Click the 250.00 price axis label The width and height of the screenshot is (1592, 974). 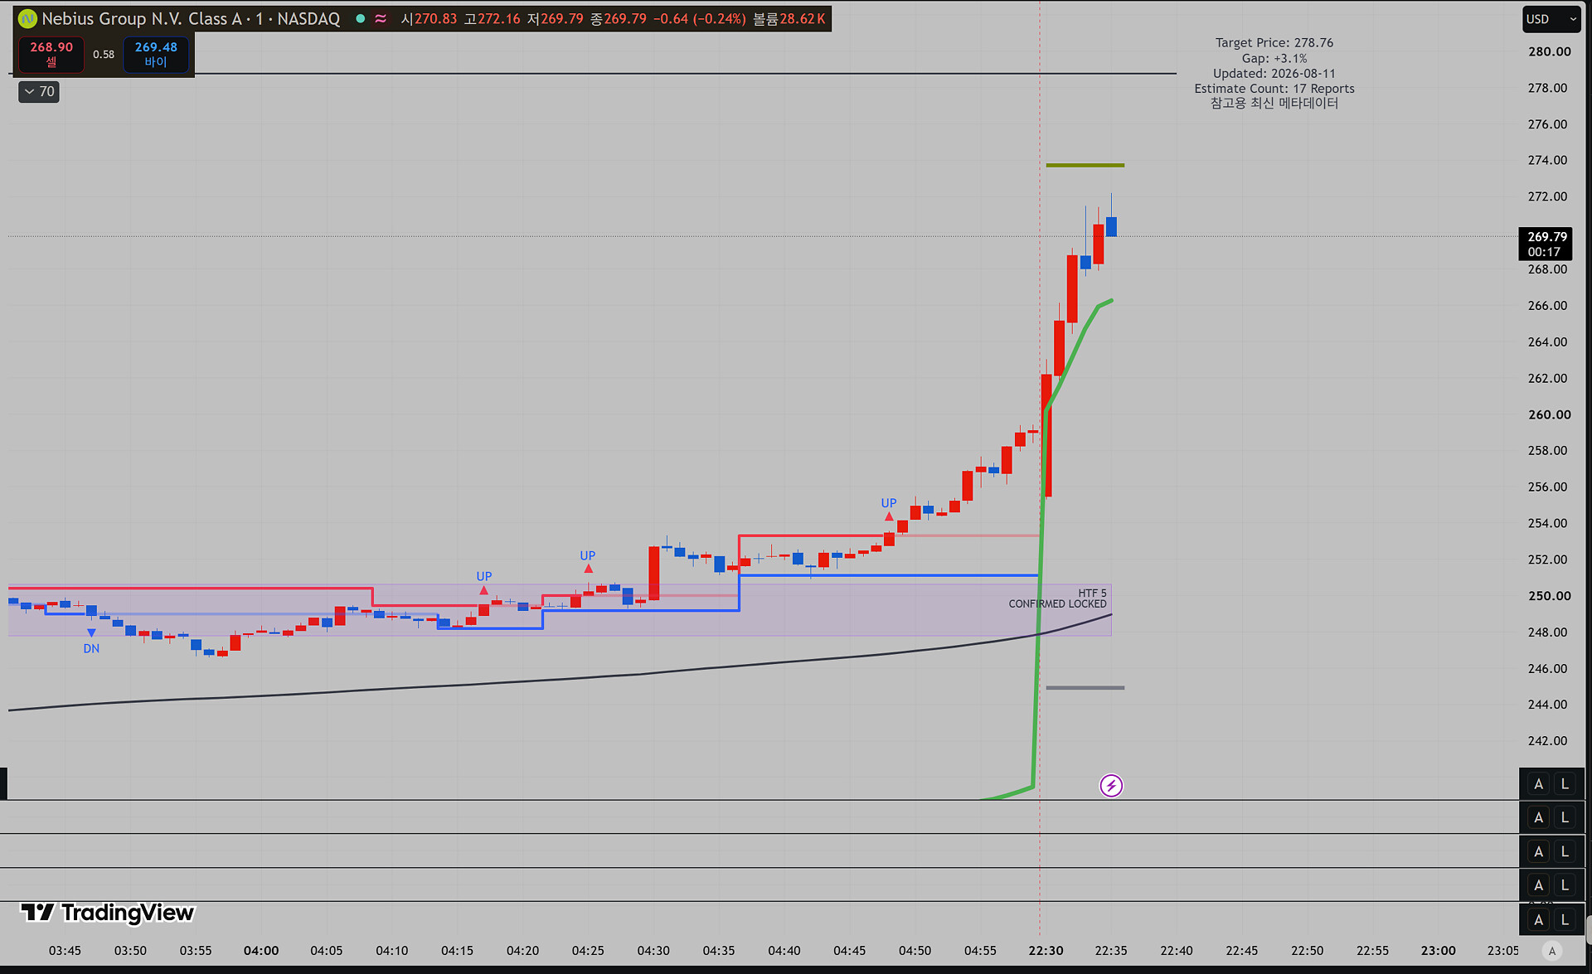1549,596
